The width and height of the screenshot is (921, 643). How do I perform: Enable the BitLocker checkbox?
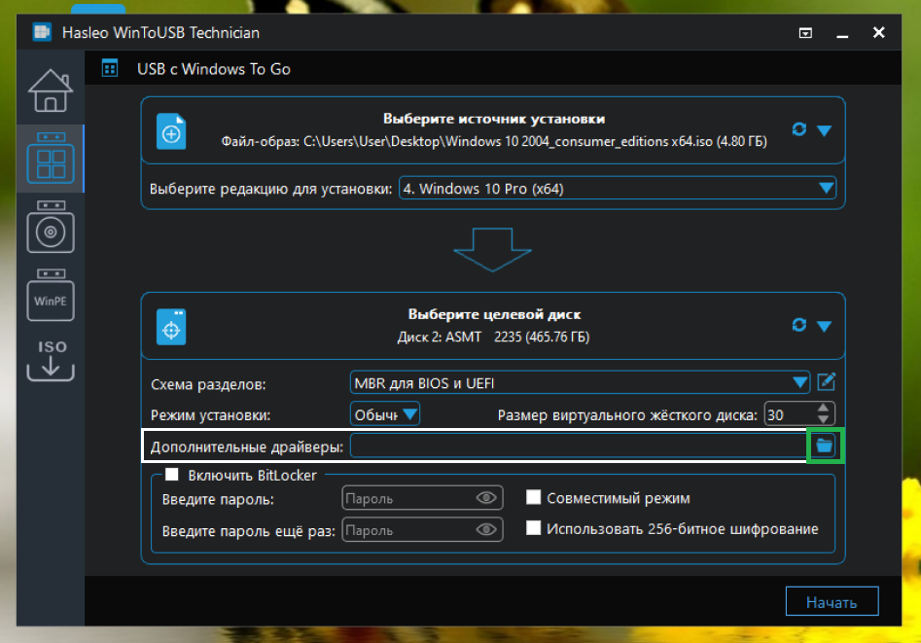(172, 475)
